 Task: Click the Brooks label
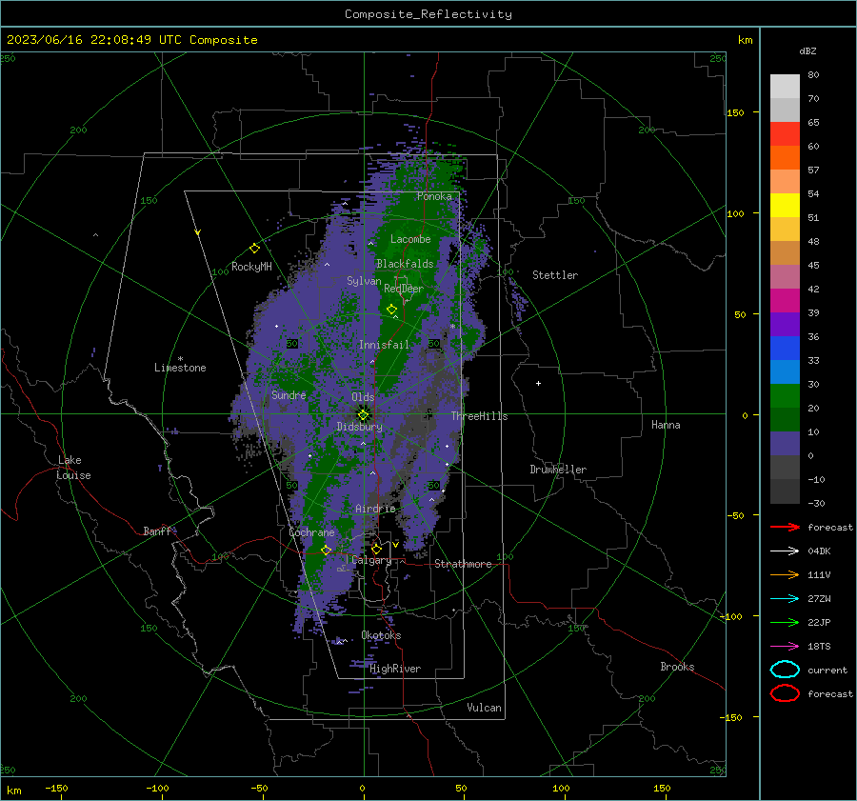(677, 667)
